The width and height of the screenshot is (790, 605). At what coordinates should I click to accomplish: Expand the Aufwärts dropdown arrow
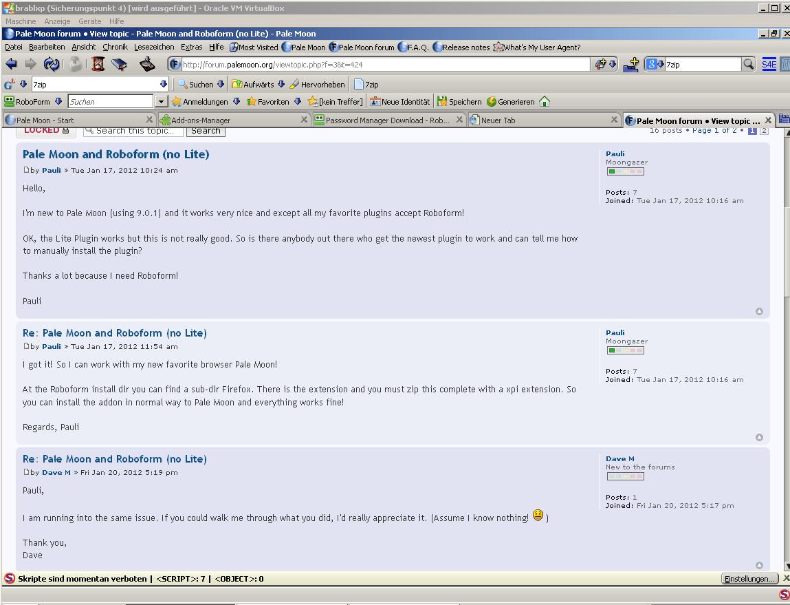click(x=281, y=85)
